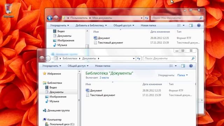Select Документы in the My Documents window sidebar

62,36
